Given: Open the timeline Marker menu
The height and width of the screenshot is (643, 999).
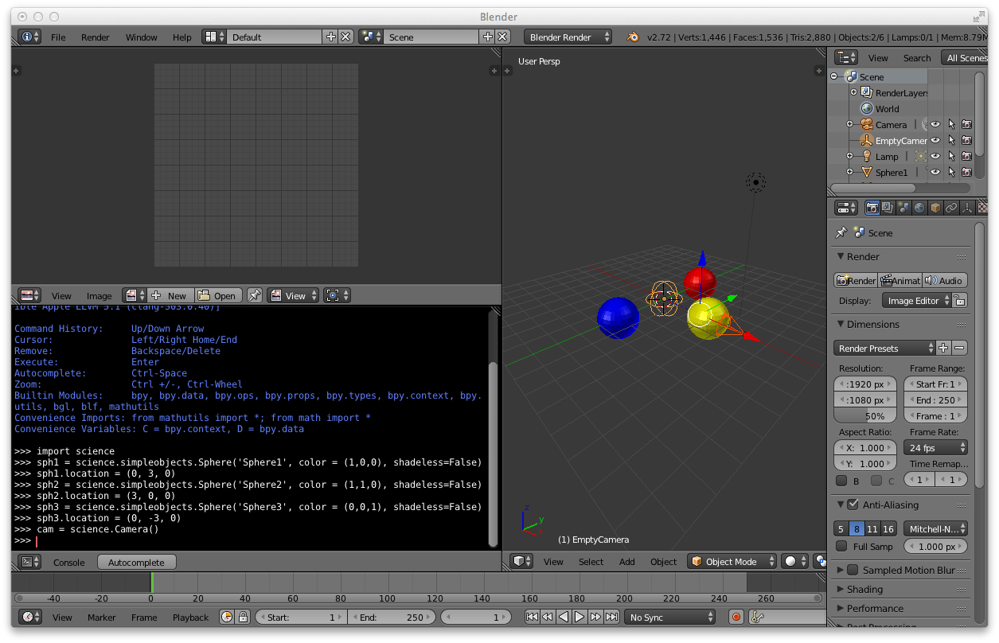Looking at the screenshot, I should click(102, 618).
